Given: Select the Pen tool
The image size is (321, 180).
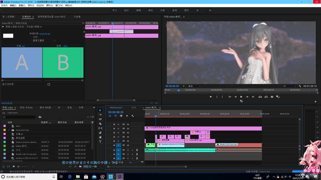Looking at the screenshot, I should coord(100,133).
